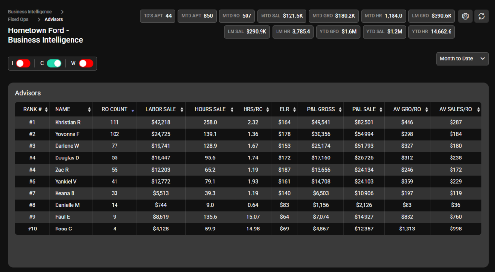Viewport: 495px width, 272px height.
Task: Disable the C toggle switch
Action: point(54,63)
